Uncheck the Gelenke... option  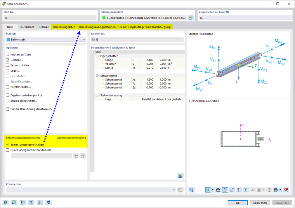click(7, 60)
